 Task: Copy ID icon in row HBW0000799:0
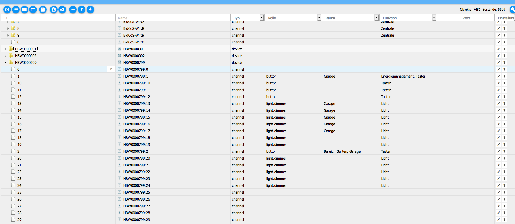(111, 69)
